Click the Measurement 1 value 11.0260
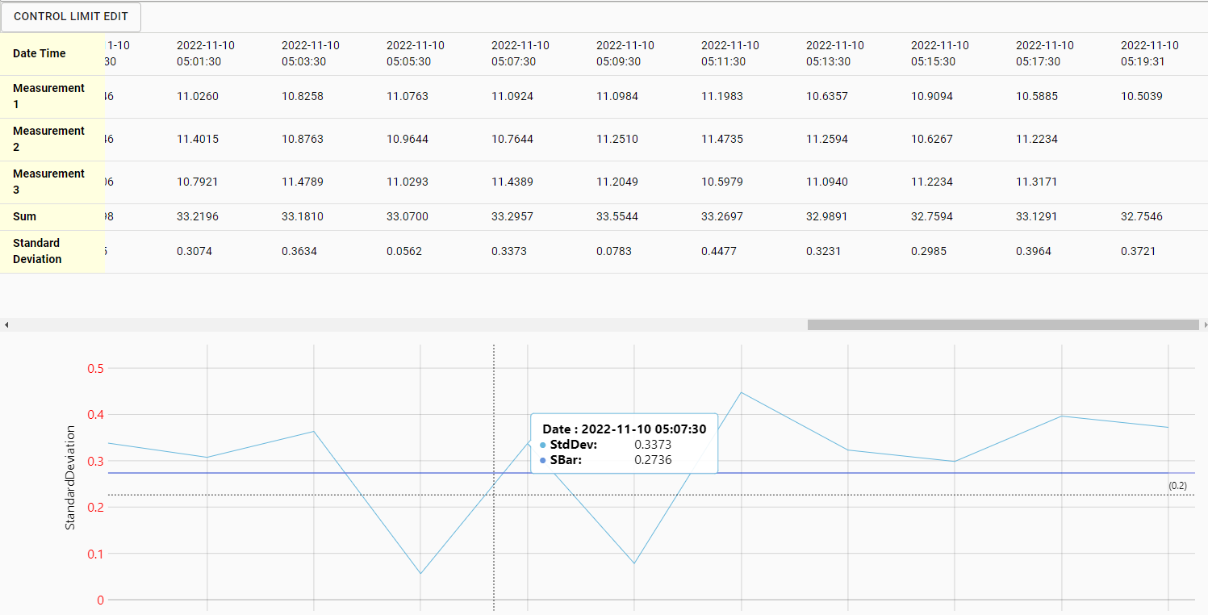The image size is (1208, 615). [x=198, y=96]
